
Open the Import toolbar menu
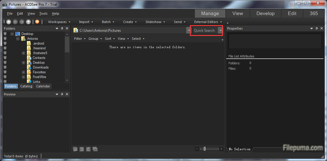coord(86,22)
